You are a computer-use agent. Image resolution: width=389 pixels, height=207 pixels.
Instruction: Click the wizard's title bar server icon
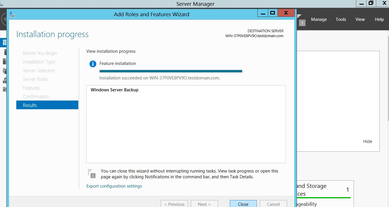12,14
